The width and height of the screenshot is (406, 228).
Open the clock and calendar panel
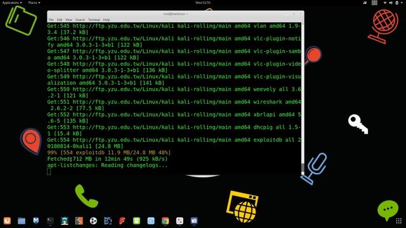pyautogui.click(x=203, y=3)
